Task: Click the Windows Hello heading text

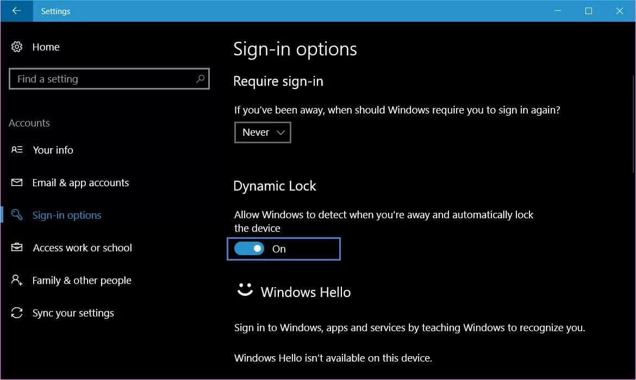Action: (306, 292)
